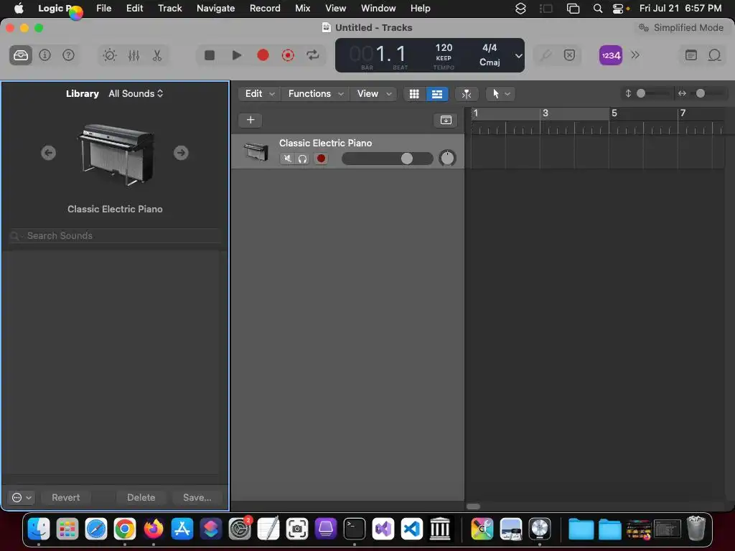Expand more control bar items chevron
Image resolution: width=735 pixels, height=551 pixels.
click(635, 55)
